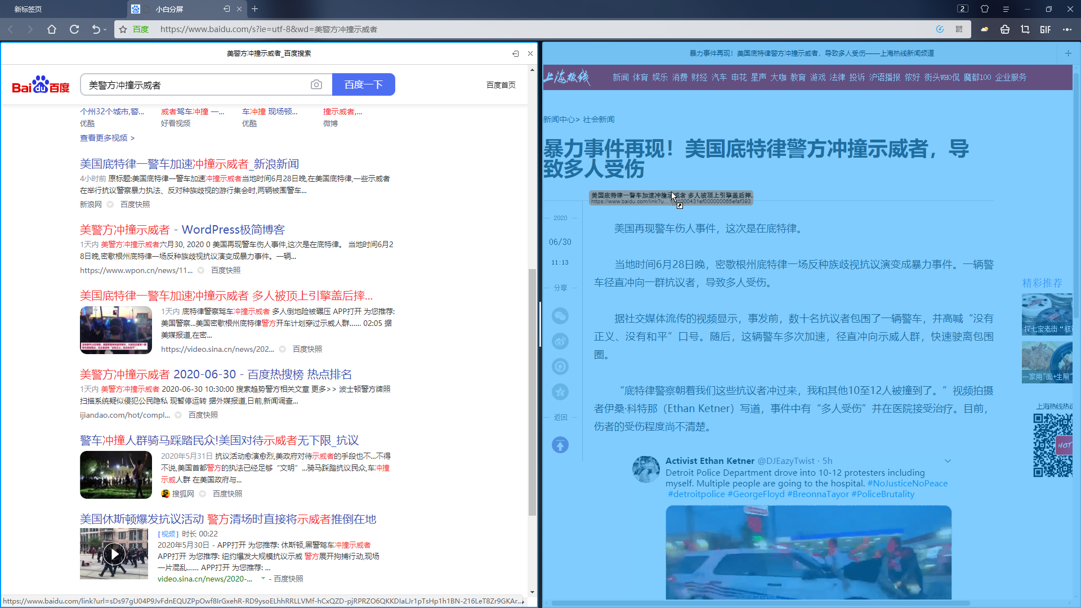Switch to the 新标签页 tab
The width and height of the screenshot is (1081, 608).
(x=28, y=9)
